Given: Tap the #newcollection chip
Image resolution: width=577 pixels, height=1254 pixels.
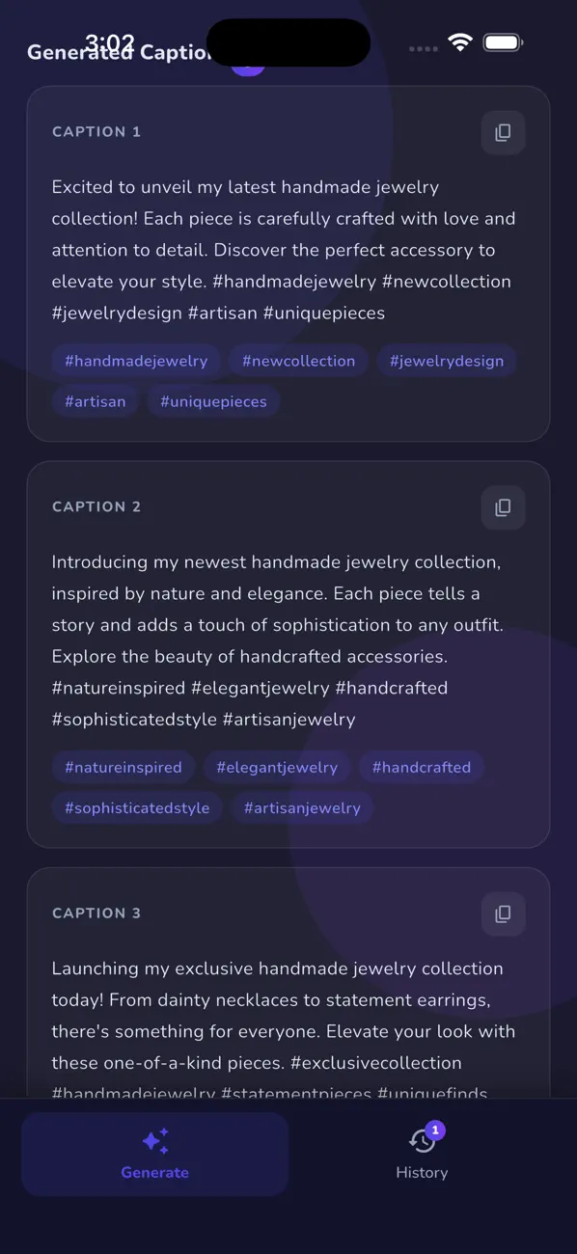Looking at the screenshot, I should click(298, 361).
